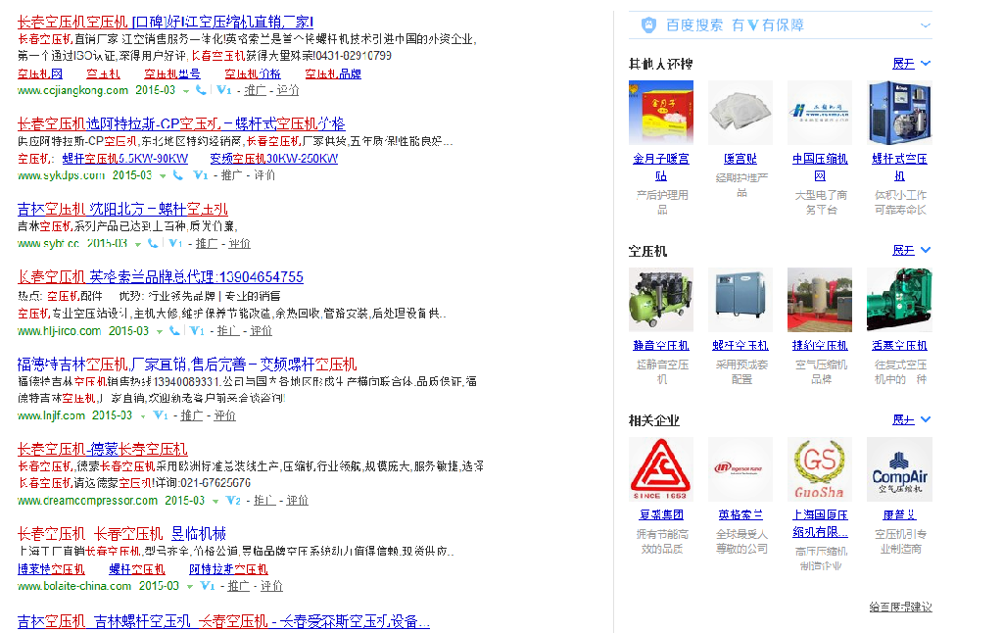This screenshot has width=1003, height=633.
Task: Click the phone icon beside www.ccjiangkong.com
Action: click(x=201, y=90)
